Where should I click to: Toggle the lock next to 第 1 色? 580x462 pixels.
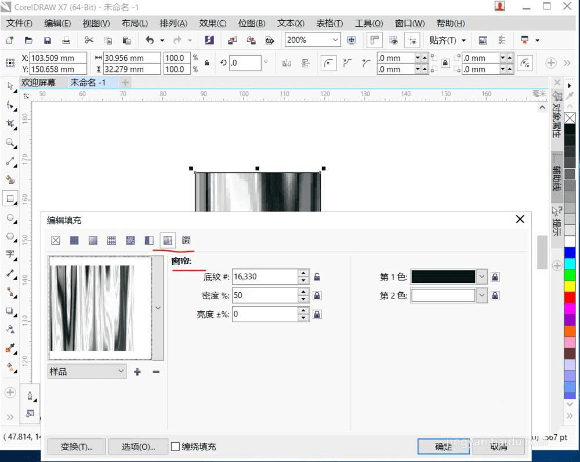495,277
